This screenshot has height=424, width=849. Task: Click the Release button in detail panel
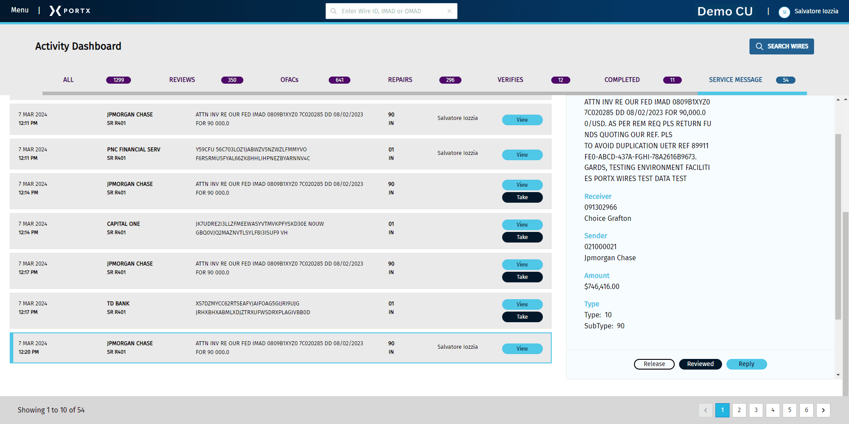click(654, 364)
